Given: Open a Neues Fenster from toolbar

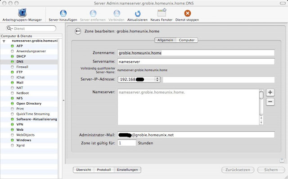Looking at the screenshot, I should (162, 13).
